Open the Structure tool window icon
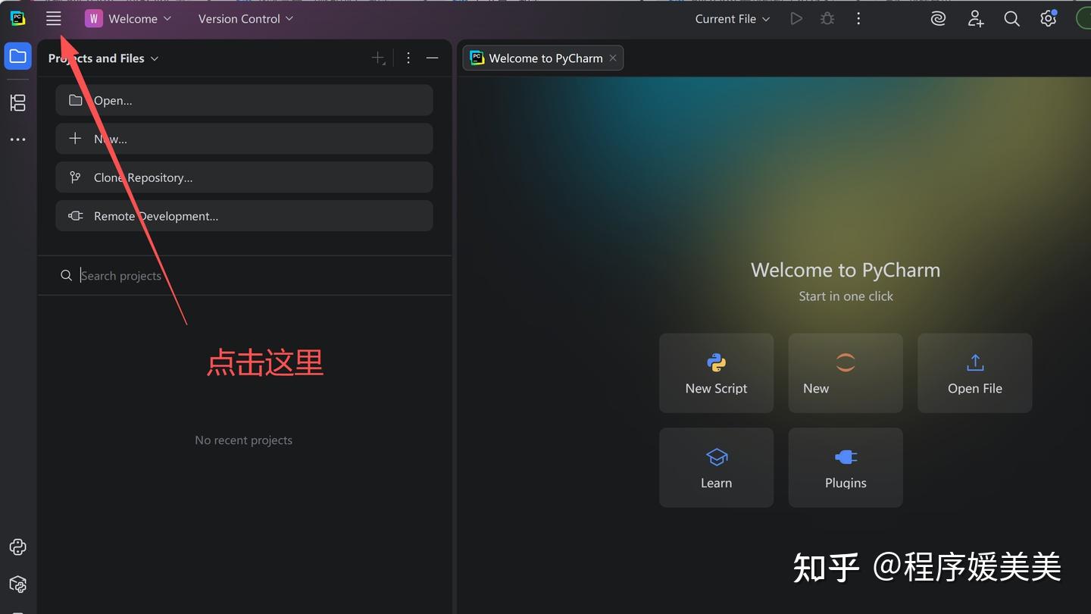The width and height of the screenshot is (1091, 614). pyautogui.click(x=17, y=102)
